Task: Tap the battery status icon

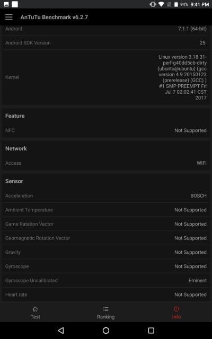Action: tap(176, 4)
